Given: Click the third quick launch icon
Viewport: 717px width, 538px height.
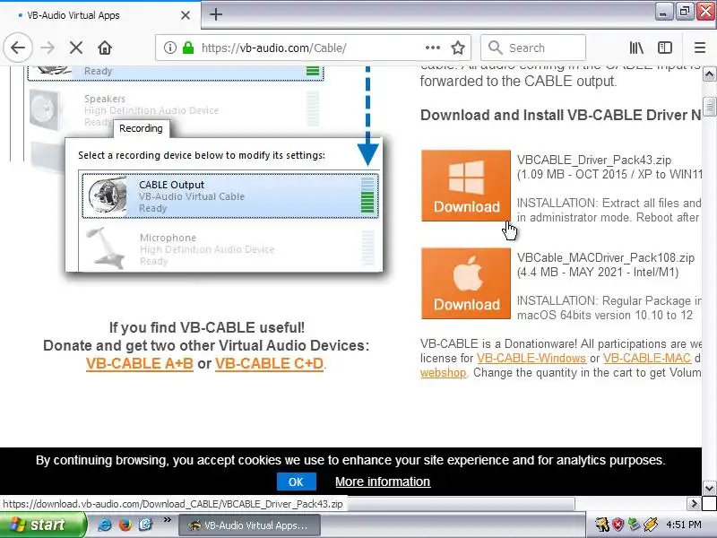Looking at the screenshot, I should coord(145,525).
